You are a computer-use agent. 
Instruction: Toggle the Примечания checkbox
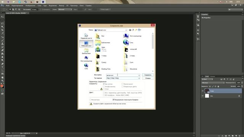[x=122, y=84]
